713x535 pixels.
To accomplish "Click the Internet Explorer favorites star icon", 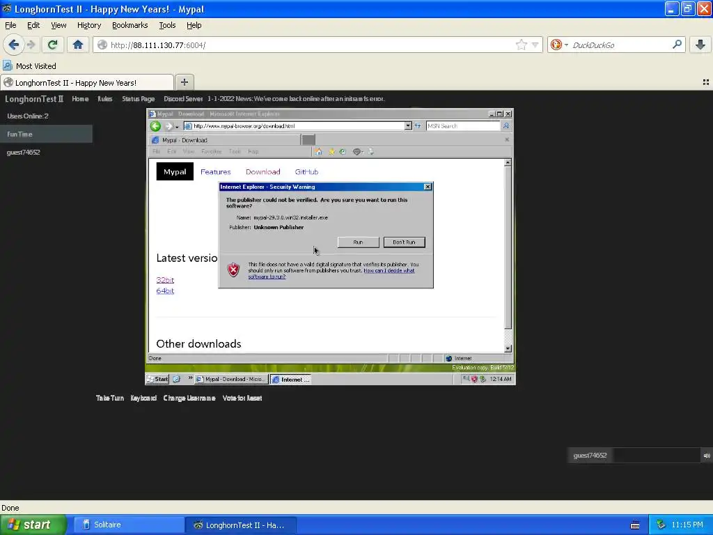I will pos(332,151).
